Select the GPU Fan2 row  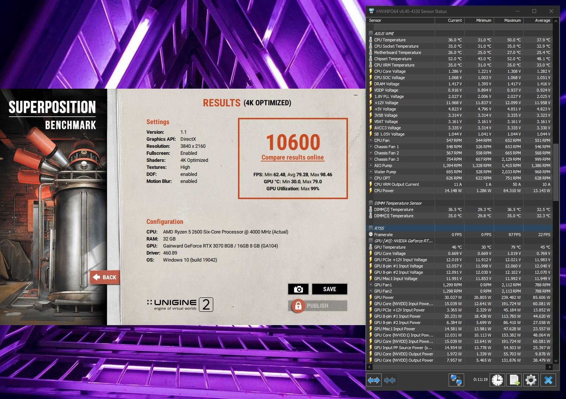coord(460,291)
